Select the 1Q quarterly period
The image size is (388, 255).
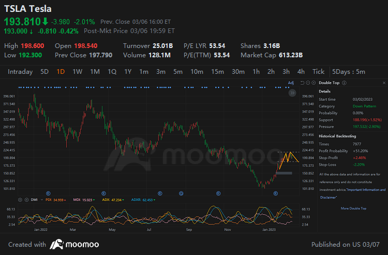tap(112, 72)
